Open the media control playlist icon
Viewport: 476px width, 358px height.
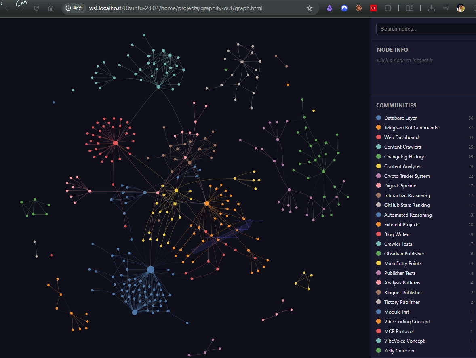point(446,8)
